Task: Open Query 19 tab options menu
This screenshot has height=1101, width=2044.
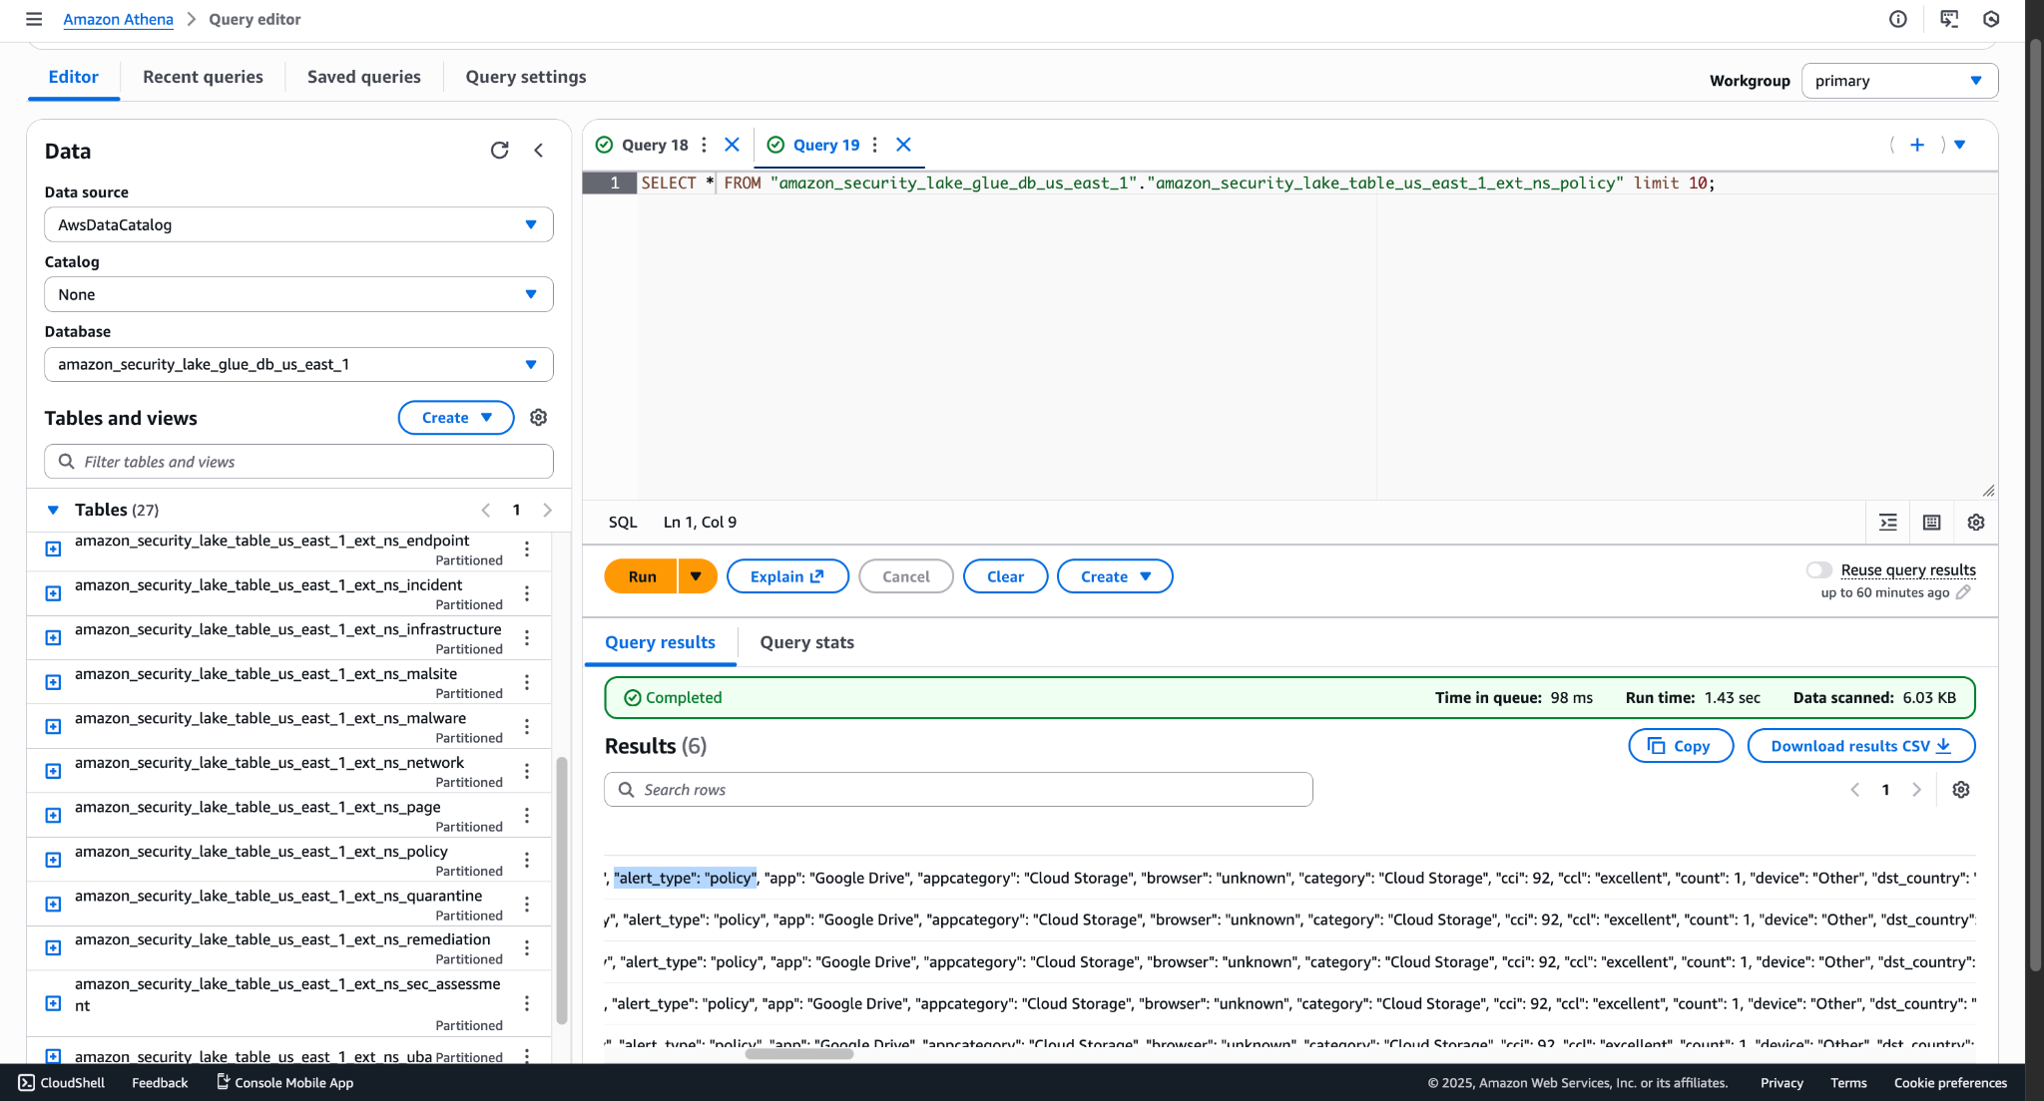Action: pos(875,145)
